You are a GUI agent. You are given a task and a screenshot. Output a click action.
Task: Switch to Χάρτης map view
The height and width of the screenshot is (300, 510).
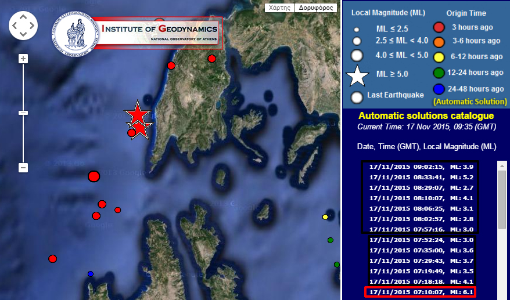tap(279, 8)
